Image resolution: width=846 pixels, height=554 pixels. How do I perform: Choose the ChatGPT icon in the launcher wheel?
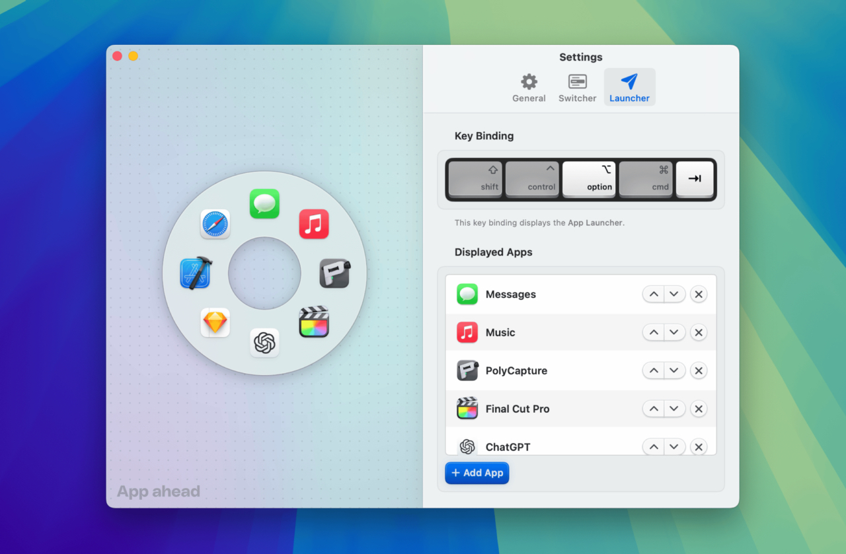[264, 343]
